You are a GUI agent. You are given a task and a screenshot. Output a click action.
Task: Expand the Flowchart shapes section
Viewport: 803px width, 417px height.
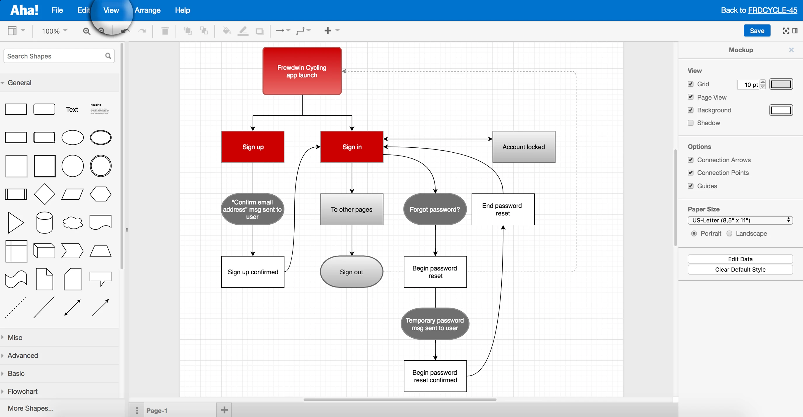coord(22,391)
